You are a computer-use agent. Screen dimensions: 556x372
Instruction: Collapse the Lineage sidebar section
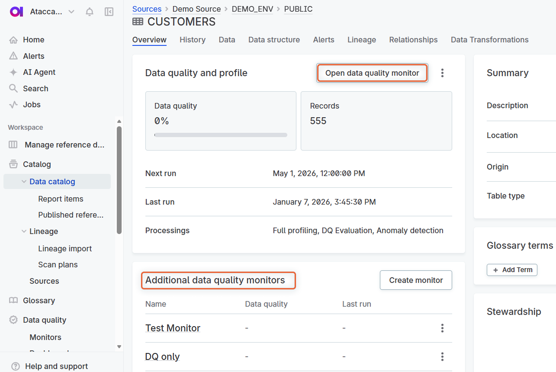tap(24, 231)
